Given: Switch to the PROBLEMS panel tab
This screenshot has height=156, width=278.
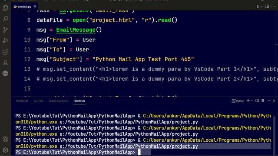Looking at the screenshot, I should tap(22, 101).
